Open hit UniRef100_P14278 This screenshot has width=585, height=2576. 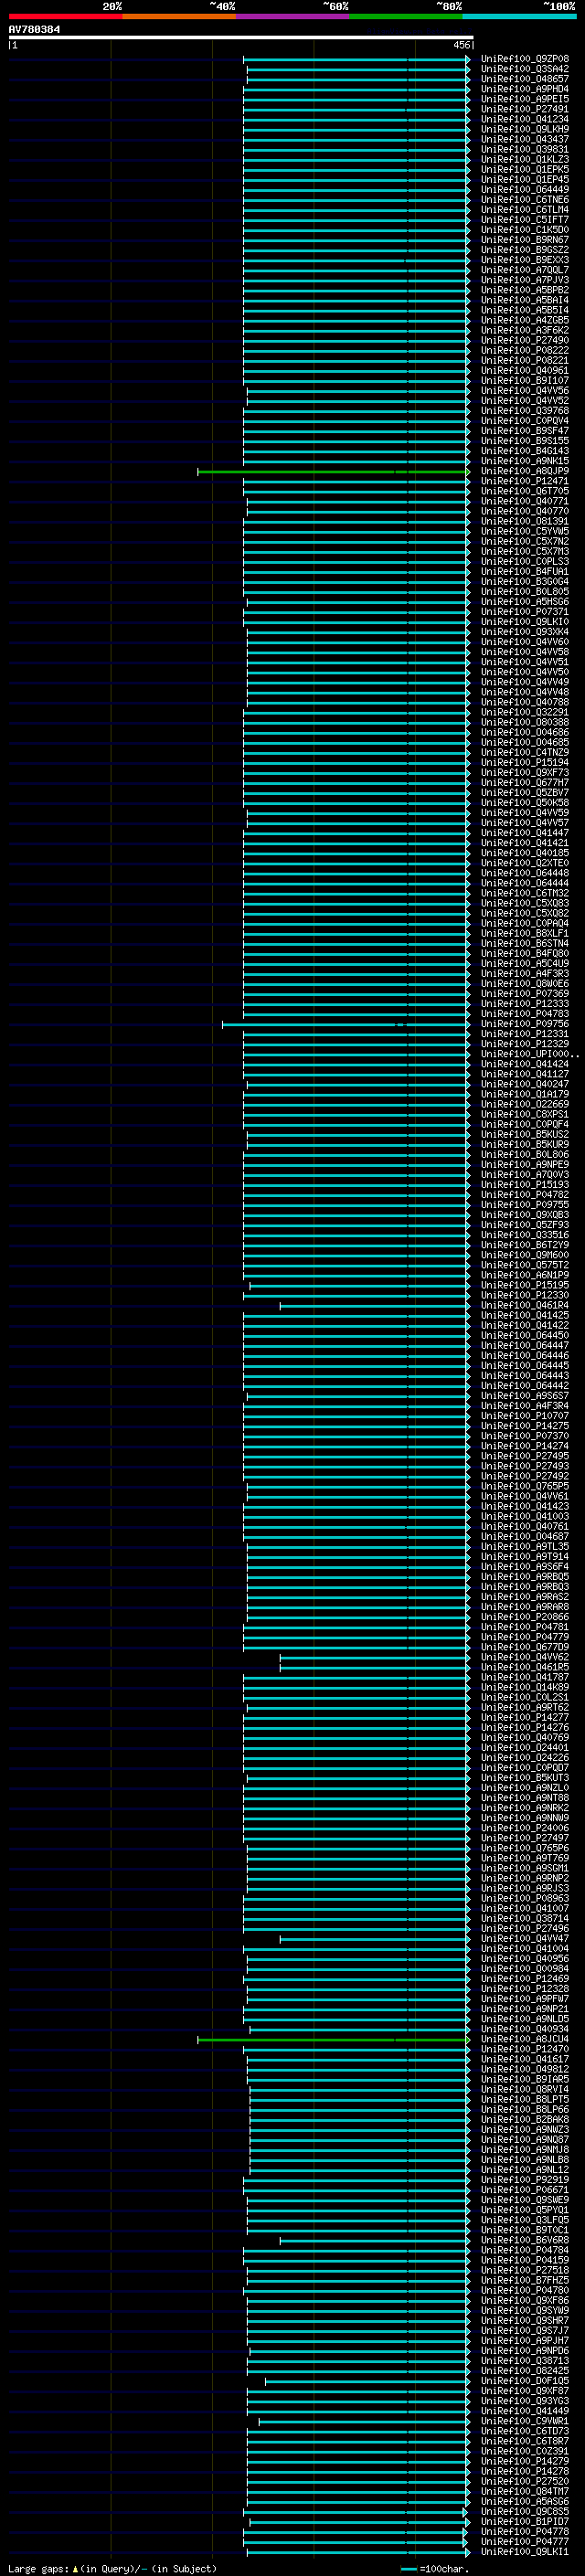(524, 2471)
